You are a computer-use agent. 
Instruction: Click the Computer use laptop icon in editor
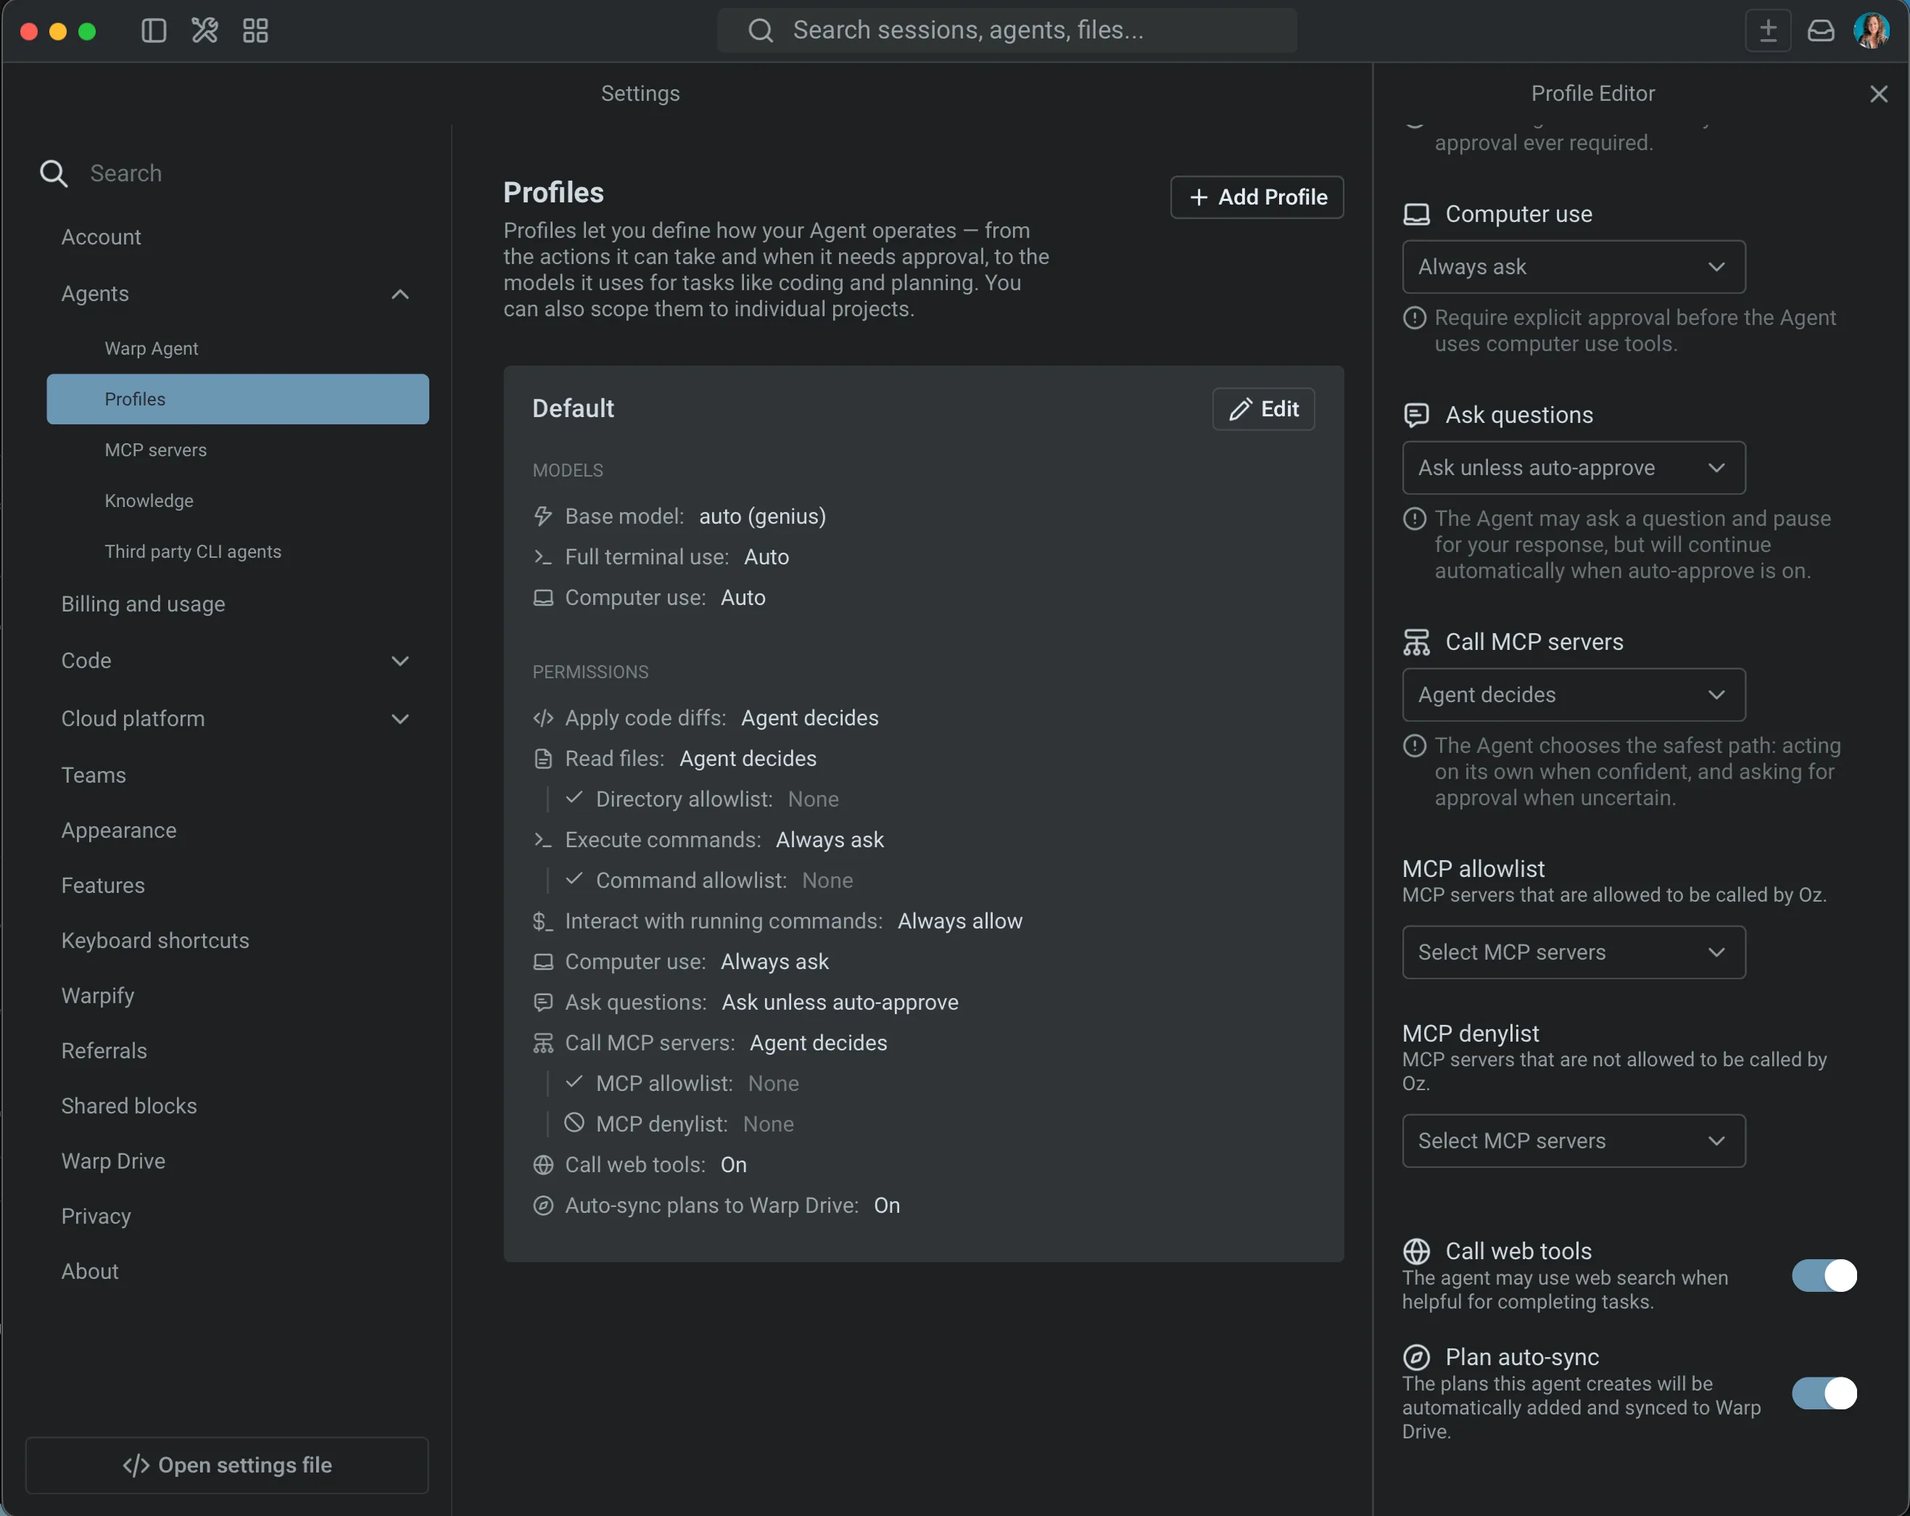(1417, 215)
